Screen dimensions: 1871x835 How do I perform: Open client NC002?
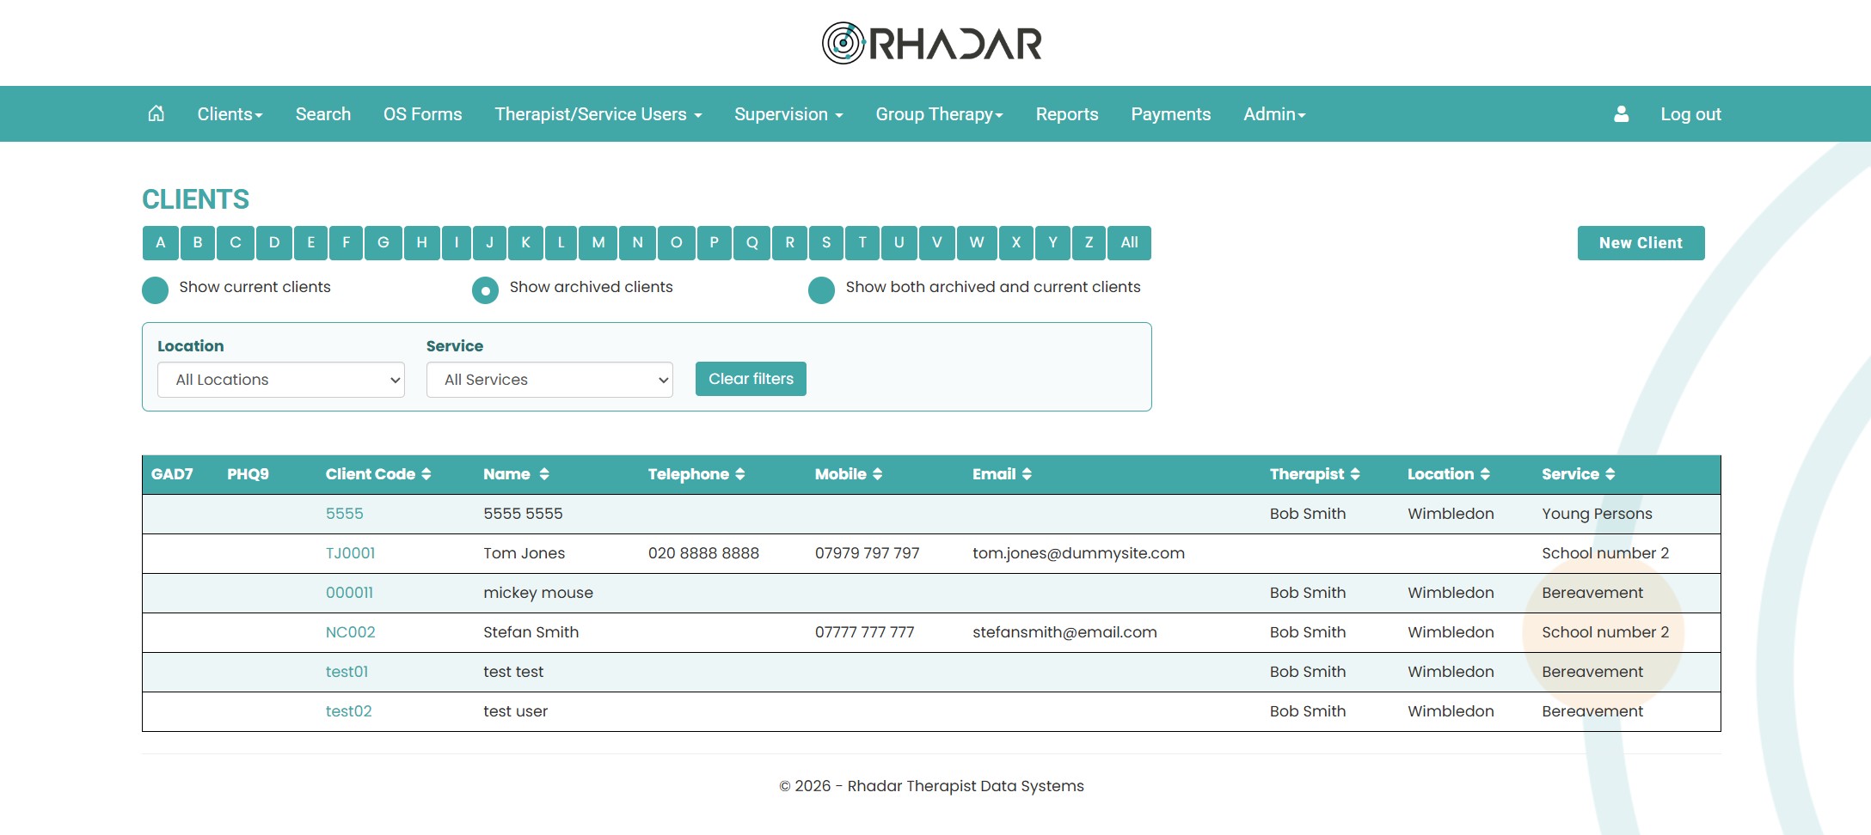(x=350, y=632)
